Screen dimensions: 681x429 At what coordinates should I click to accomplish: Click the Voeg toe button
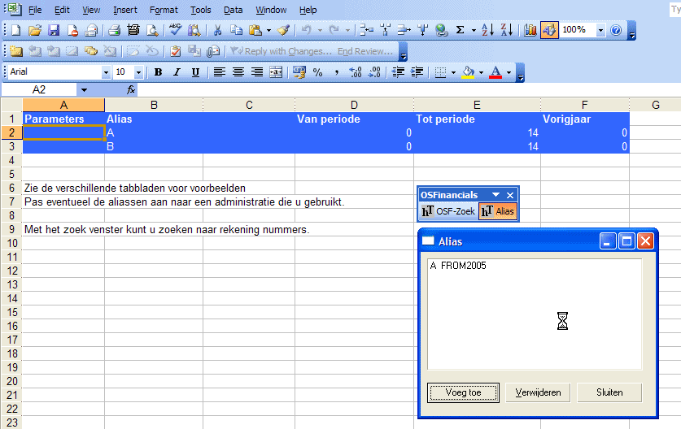(x=463, y=392)
